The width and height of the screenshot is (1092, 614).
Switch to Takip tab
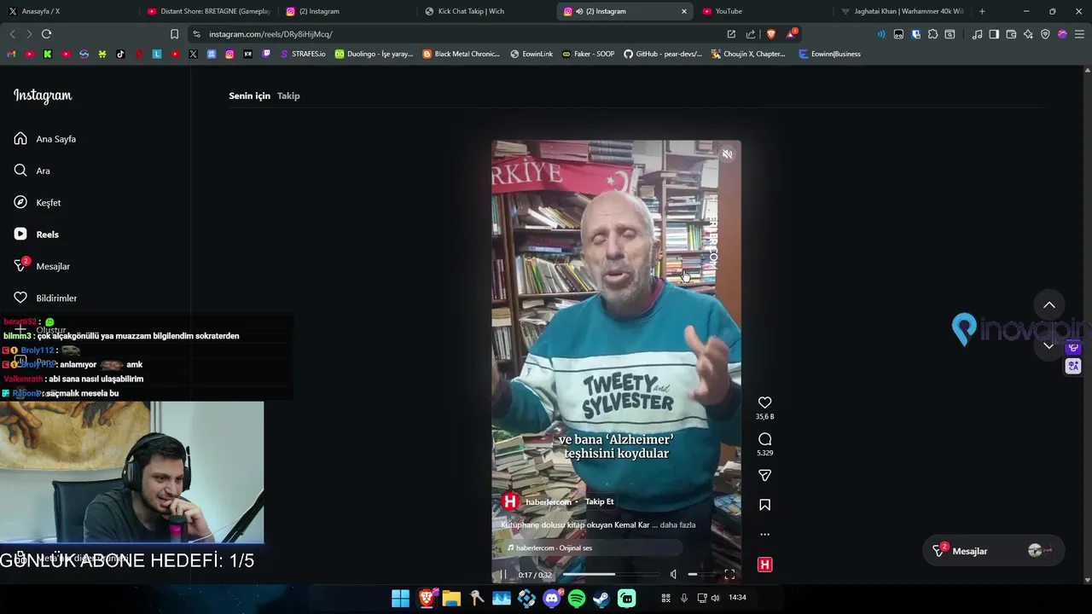[288, 96]
